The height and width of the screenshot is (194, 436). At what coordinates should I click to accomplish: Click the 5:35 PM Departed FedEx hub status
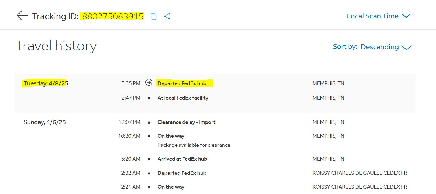point(182,83)
